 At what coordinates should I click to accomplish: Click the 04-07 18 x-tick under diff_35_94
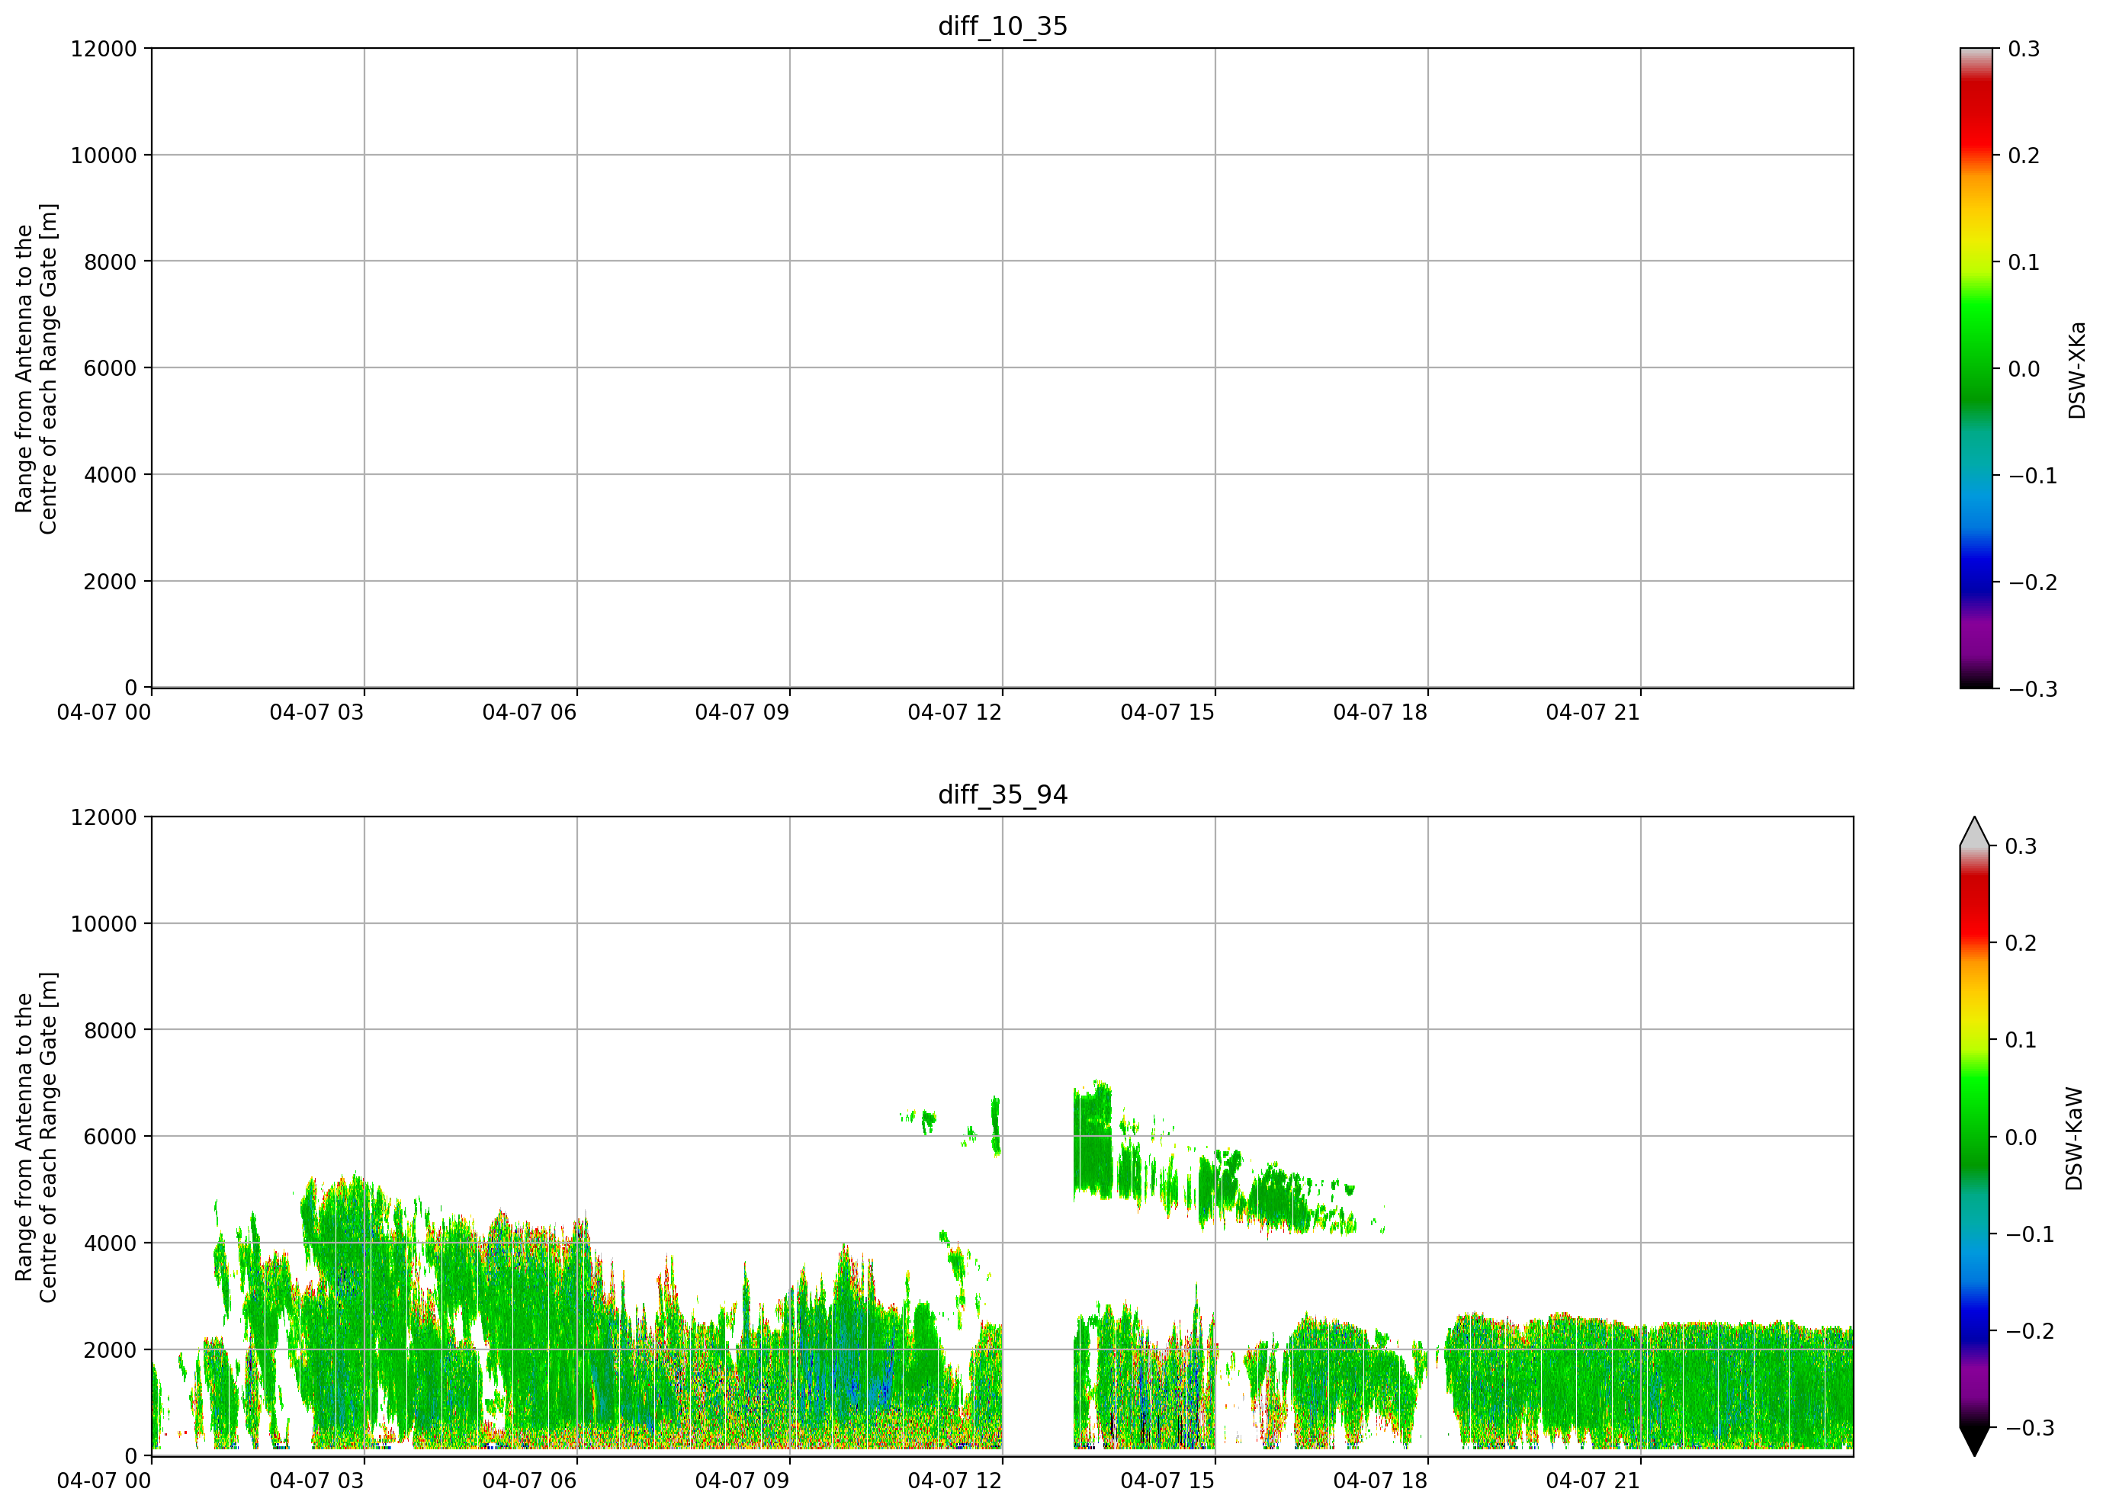(1381, 1481)
